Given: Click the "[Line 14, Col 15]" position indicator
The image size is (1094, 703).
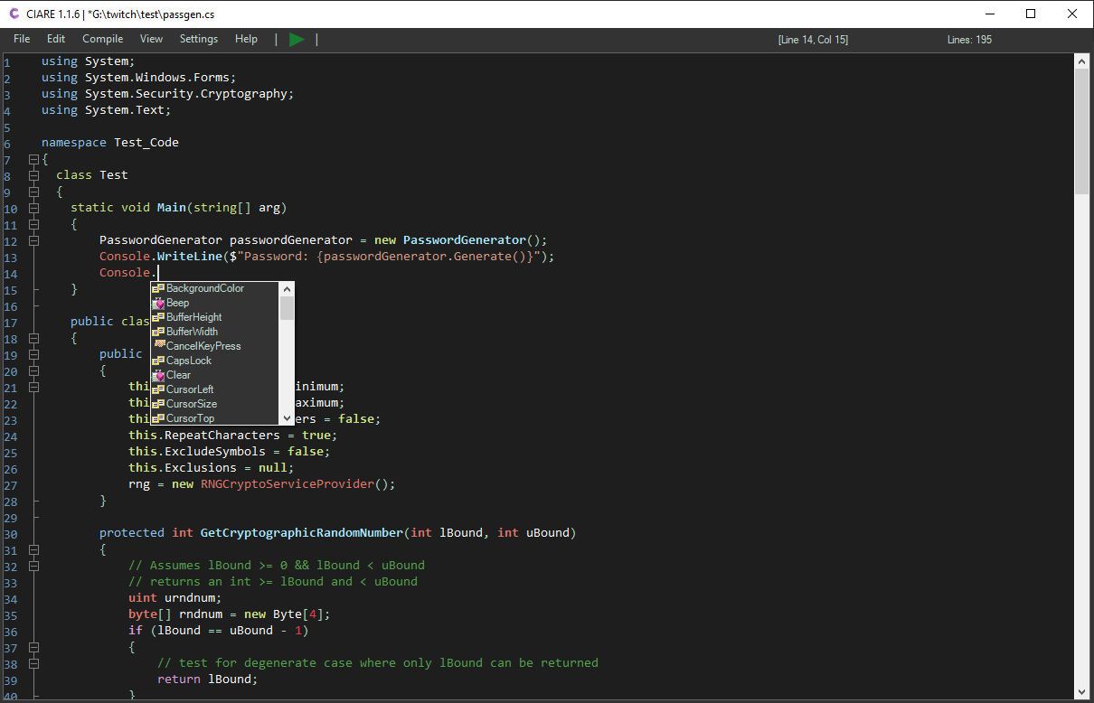Looking at the screenshot, I should pyautogui.click(x=813, y=40).
